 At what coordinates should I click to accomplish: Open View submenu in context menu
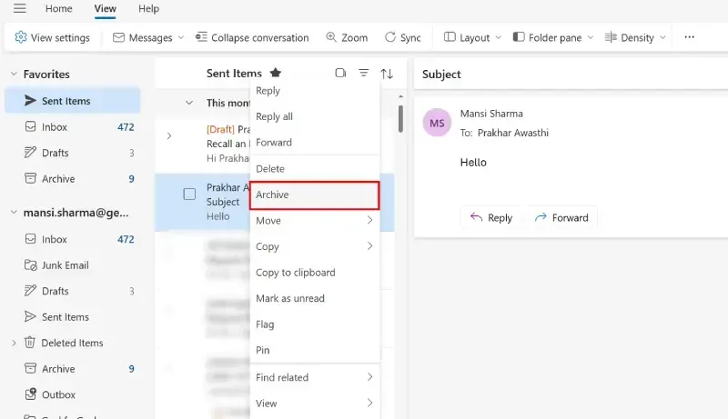point(314,404)
